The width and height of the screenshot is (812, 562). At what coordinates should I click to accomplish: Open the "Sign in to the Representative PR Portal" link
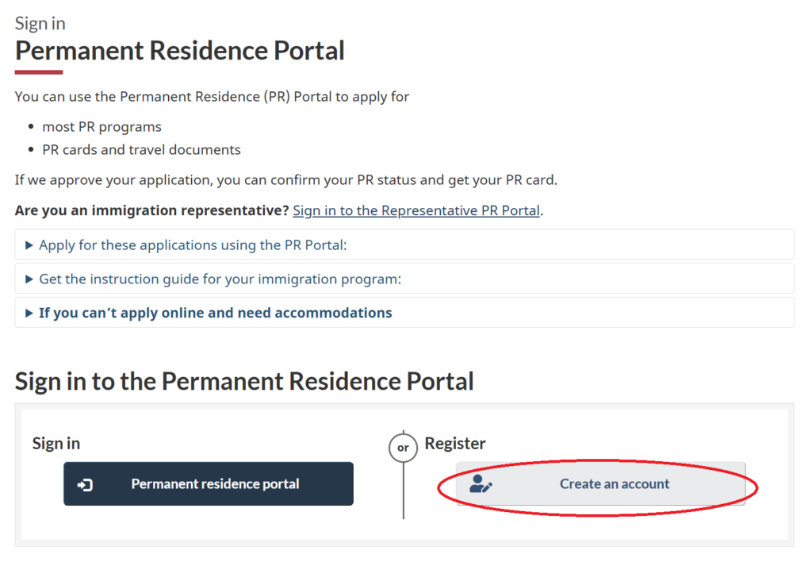click(416, 211)
